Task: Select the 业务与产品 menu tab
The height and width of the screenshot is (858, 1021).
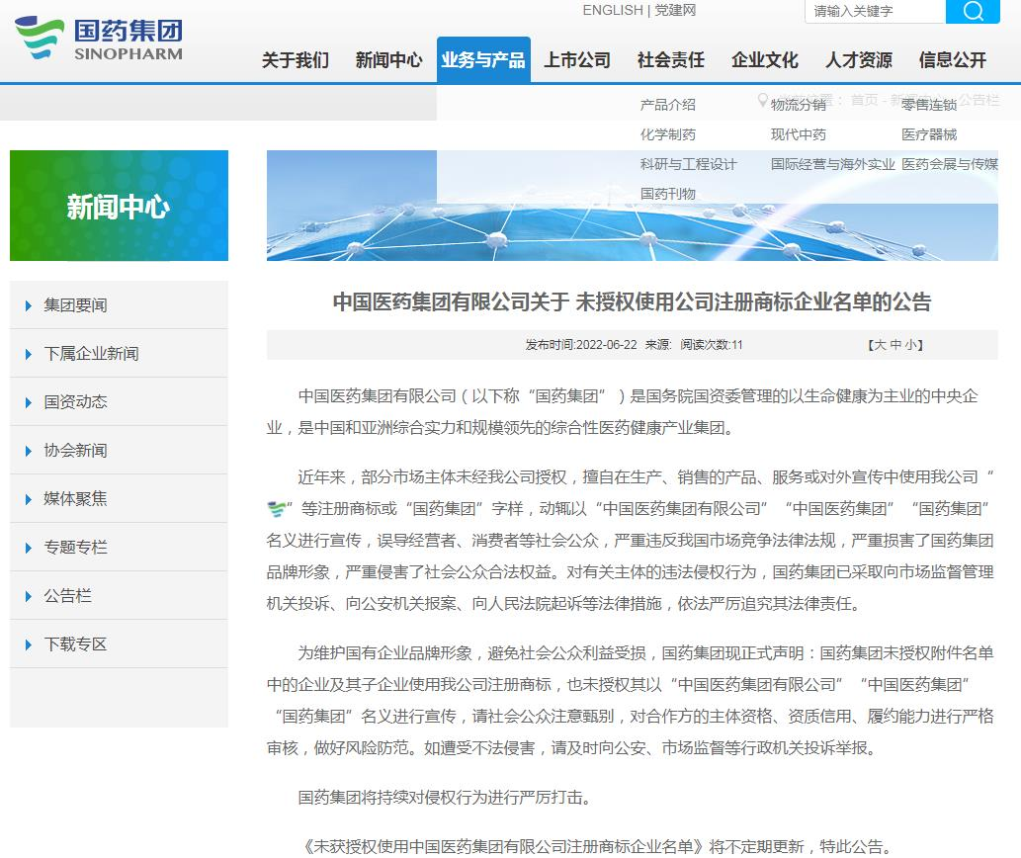Action: (x=483, y=60)
